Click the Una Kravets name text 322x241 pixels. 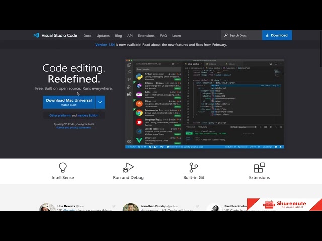66,206
